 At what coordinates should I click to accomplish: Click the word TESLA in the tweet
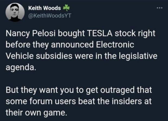click(100, 33)
